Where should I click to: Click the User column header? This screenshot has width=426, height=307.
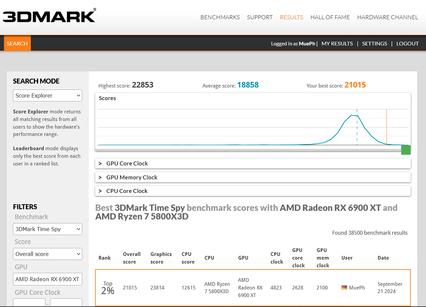[347, 258]
